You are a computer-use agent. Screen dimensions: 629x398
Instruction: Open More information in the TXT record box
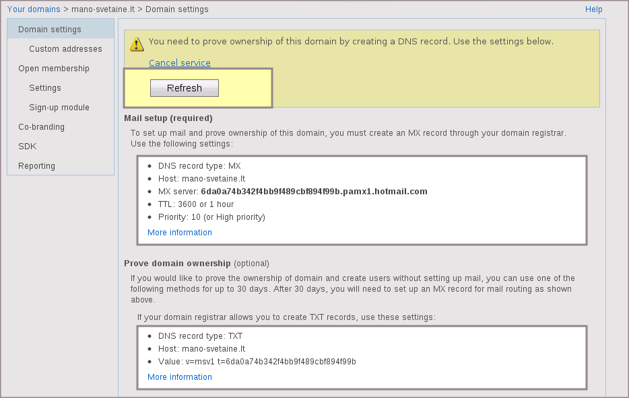(x=180, y=377)
